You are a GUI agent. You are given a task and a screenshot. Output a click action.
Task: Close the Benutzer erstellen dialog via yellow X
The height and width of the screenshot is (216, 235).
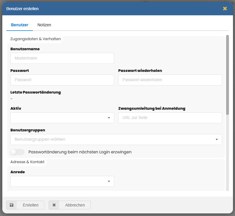[225, 9]
